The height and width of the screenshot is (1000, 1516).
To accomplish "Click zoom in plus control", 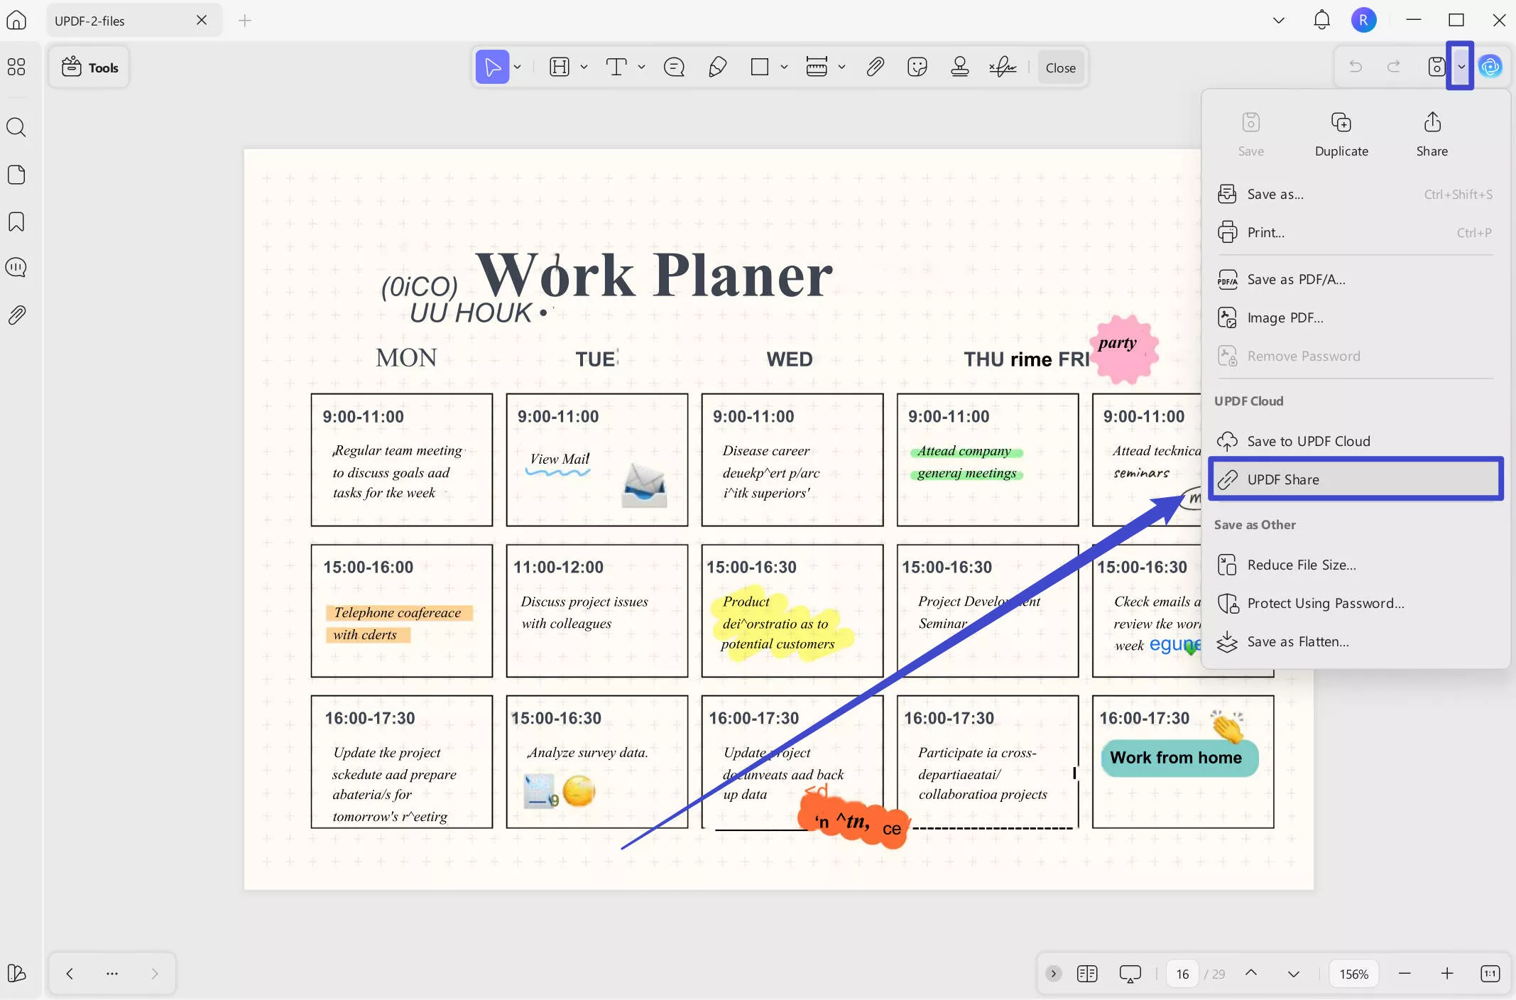I will tap(1446, 974).
